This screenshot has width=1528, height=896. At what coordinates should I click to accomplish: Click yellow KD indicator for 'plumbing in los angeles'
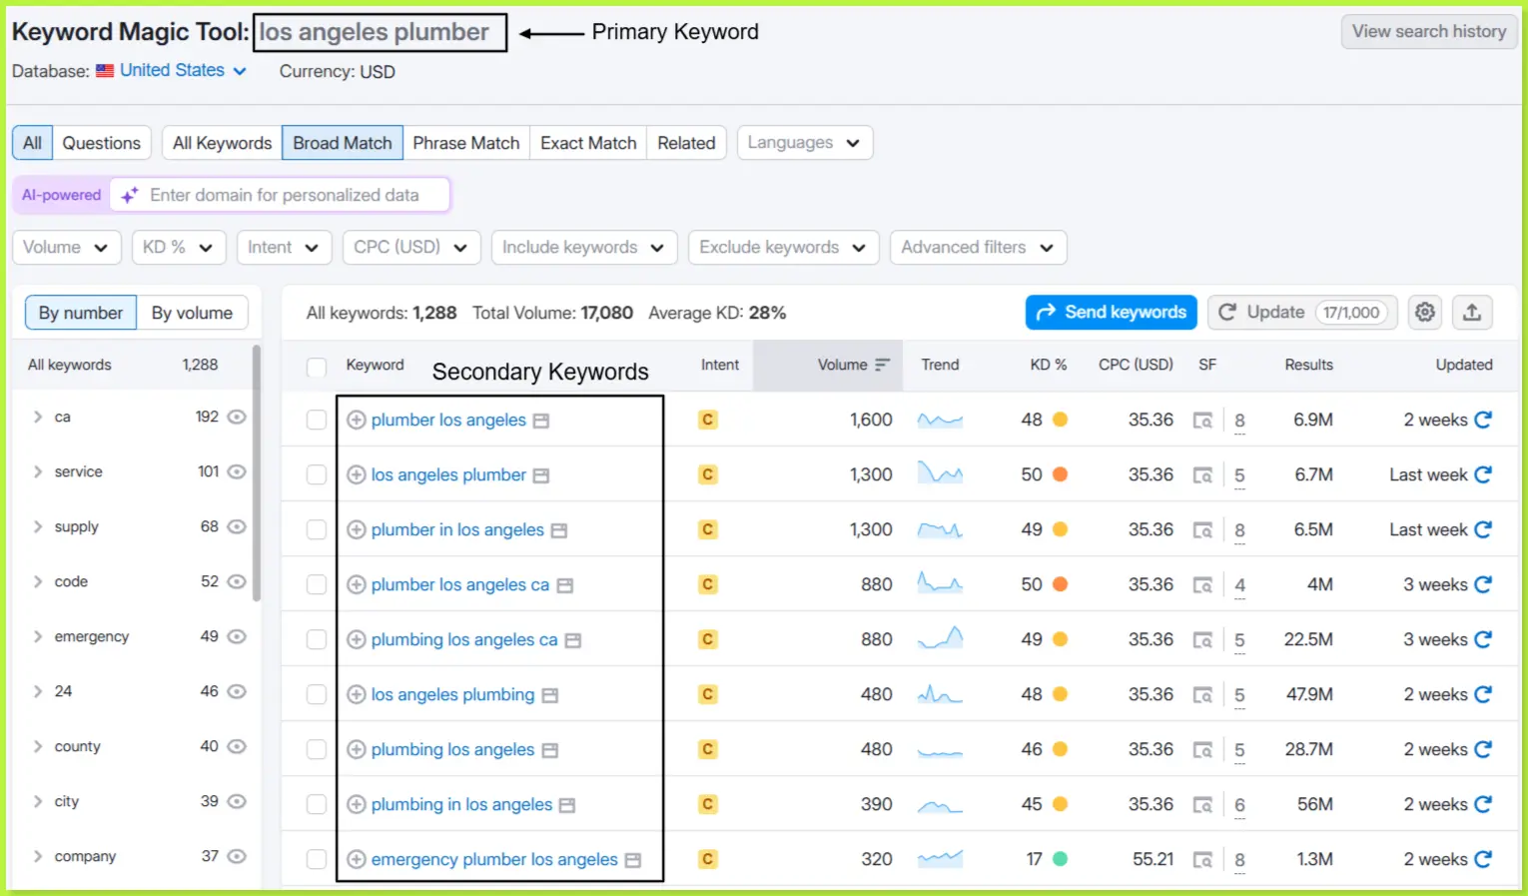pos(1060,804)
